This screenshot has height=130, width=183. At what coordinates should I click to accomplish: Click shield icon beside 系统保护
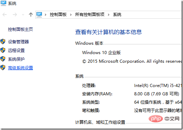(3, 59)
